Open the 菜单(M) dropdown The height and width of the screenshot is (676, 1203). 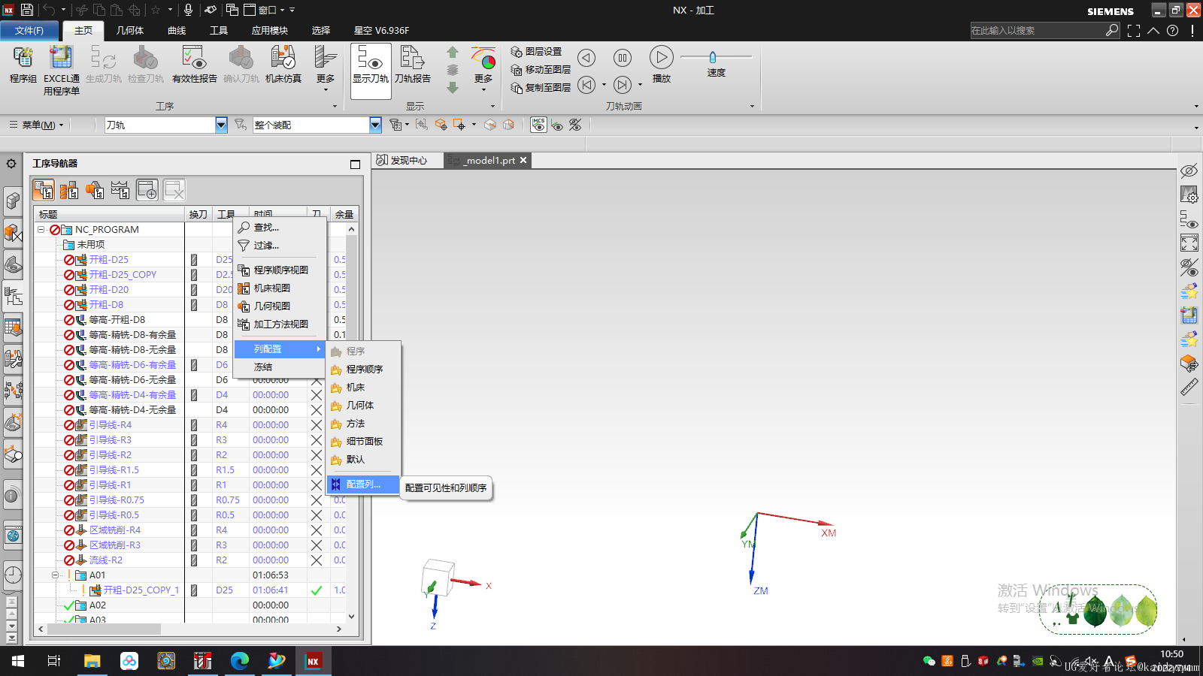click(x=37, y=125)
